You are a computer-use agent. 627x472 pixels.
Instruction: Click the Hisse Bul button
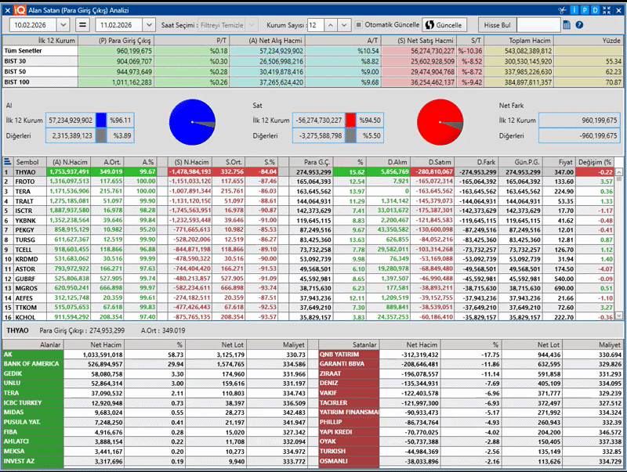(498, 25)
